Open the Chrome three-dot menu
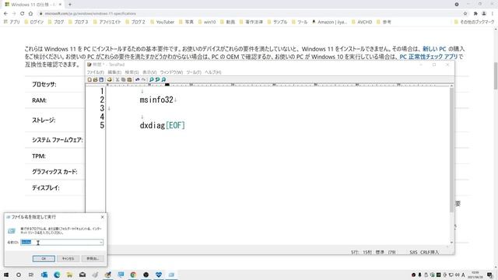The height and width of the screenshot is (280, 498). coord(493,14)
